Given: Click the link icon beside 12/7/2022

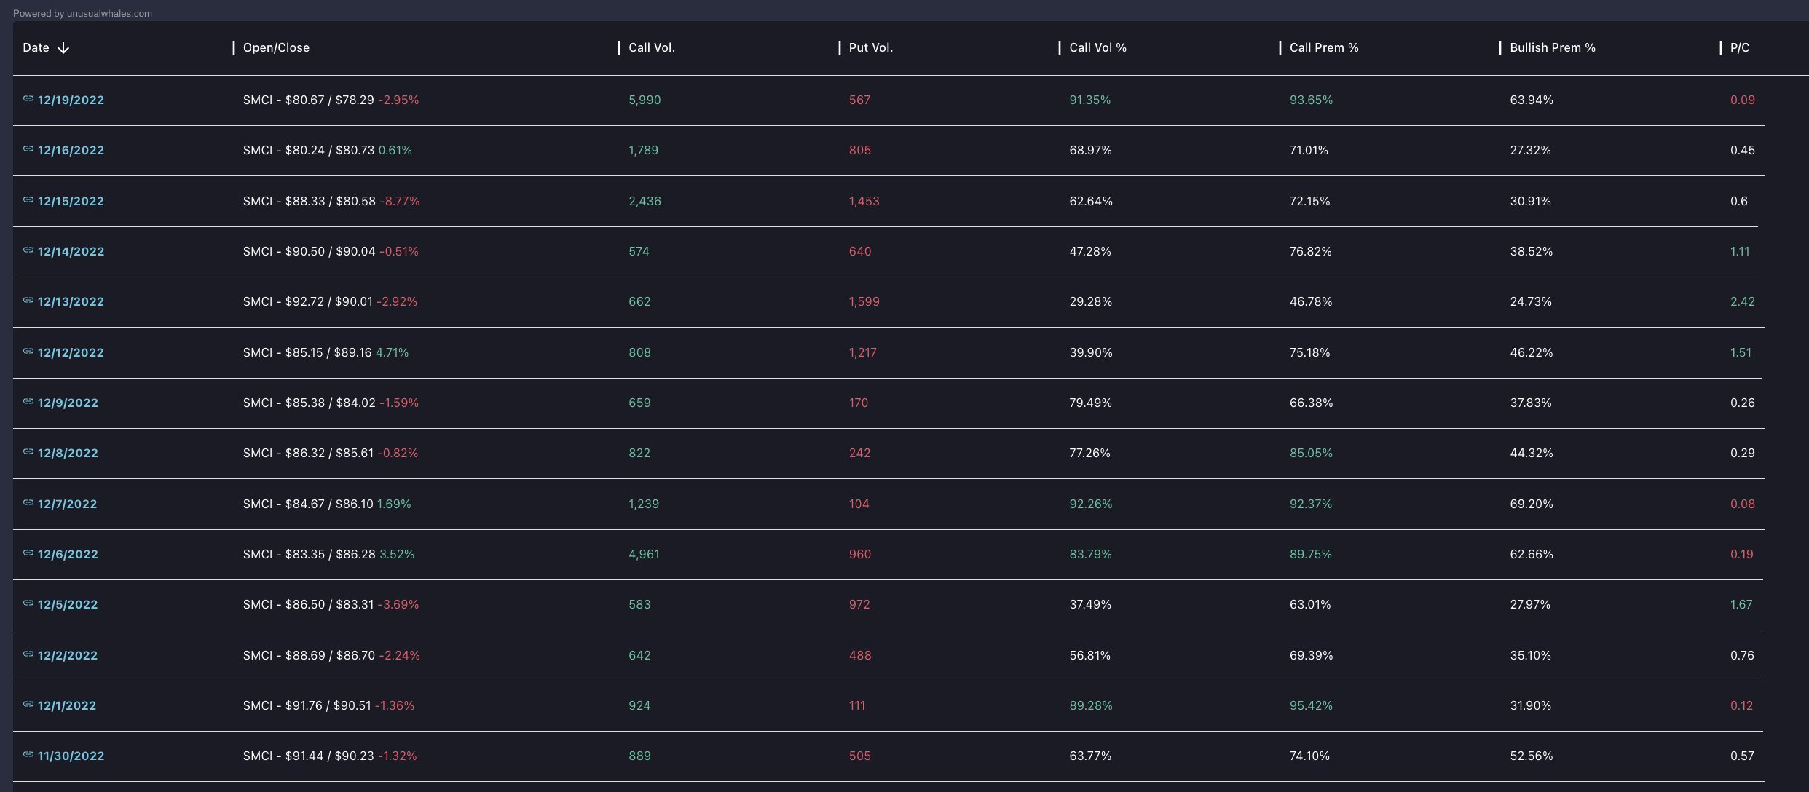Looking at the screenshot, I should 28,502.
